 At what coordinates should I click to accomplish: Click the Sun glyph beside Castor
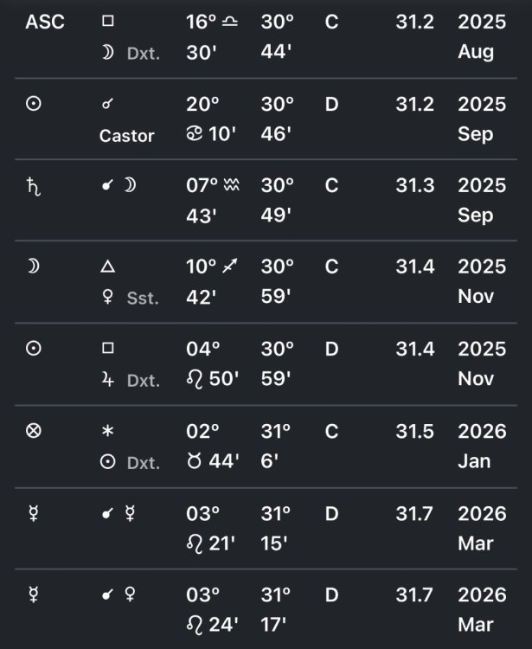click(34, 105)
